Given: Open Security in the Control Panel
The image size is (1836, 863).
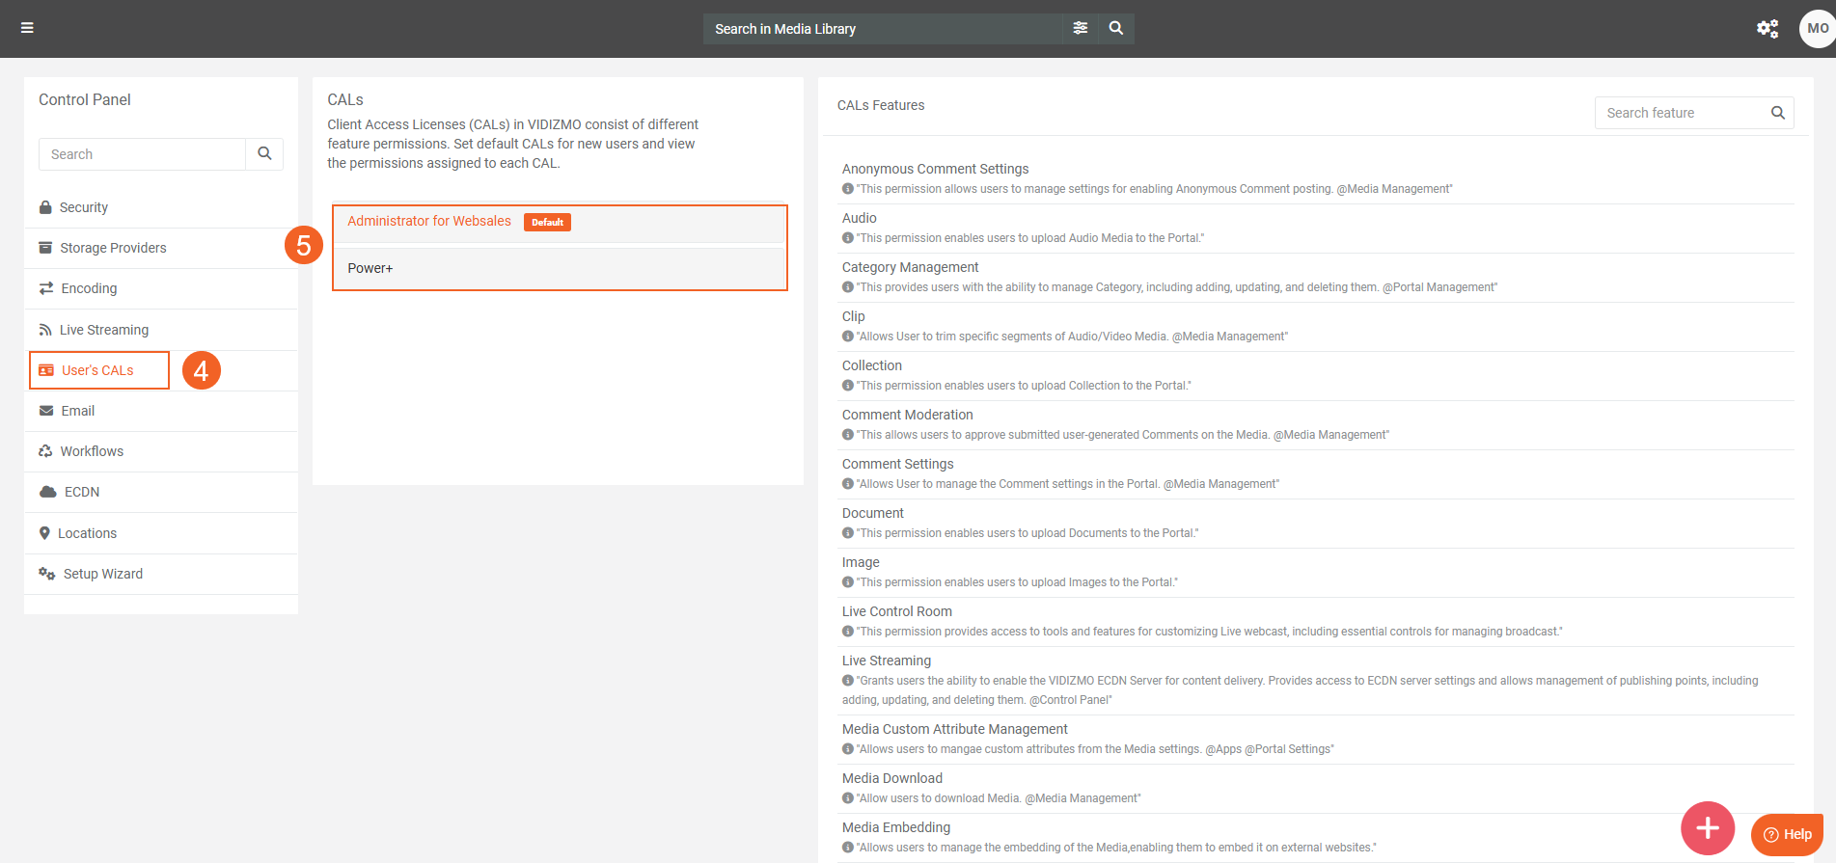Looking at the screenshot, I should click(x=83, y=207).
